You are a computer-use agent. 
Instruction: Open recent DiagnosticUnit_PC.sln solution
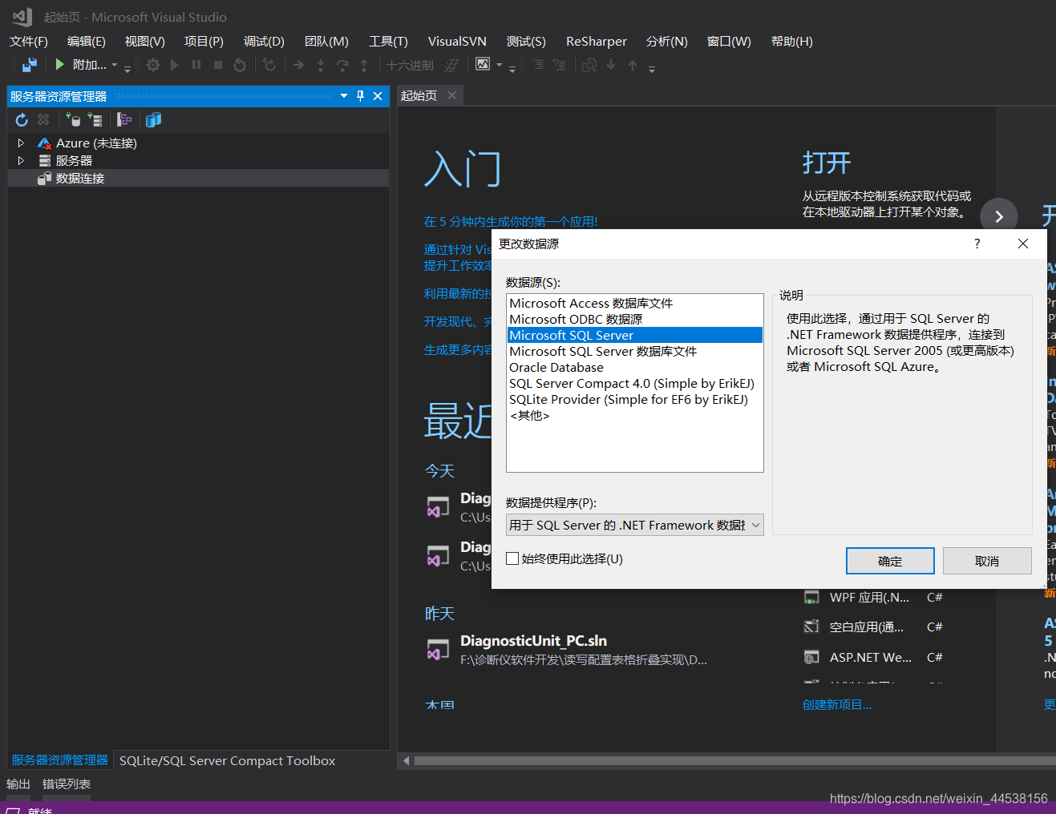(533, 641)
